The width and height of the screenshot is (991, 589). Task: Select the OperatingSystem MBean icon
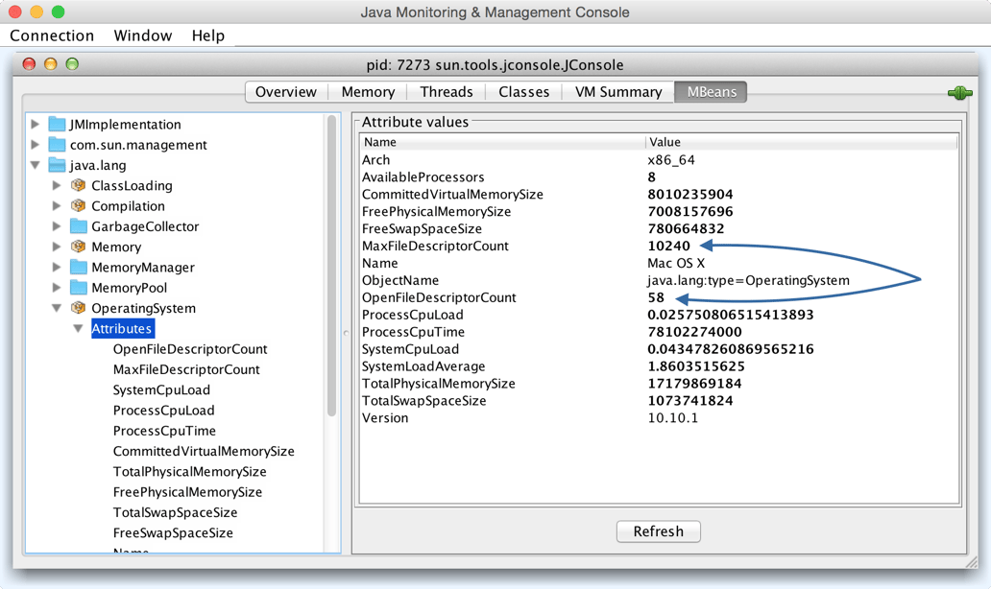78,307
